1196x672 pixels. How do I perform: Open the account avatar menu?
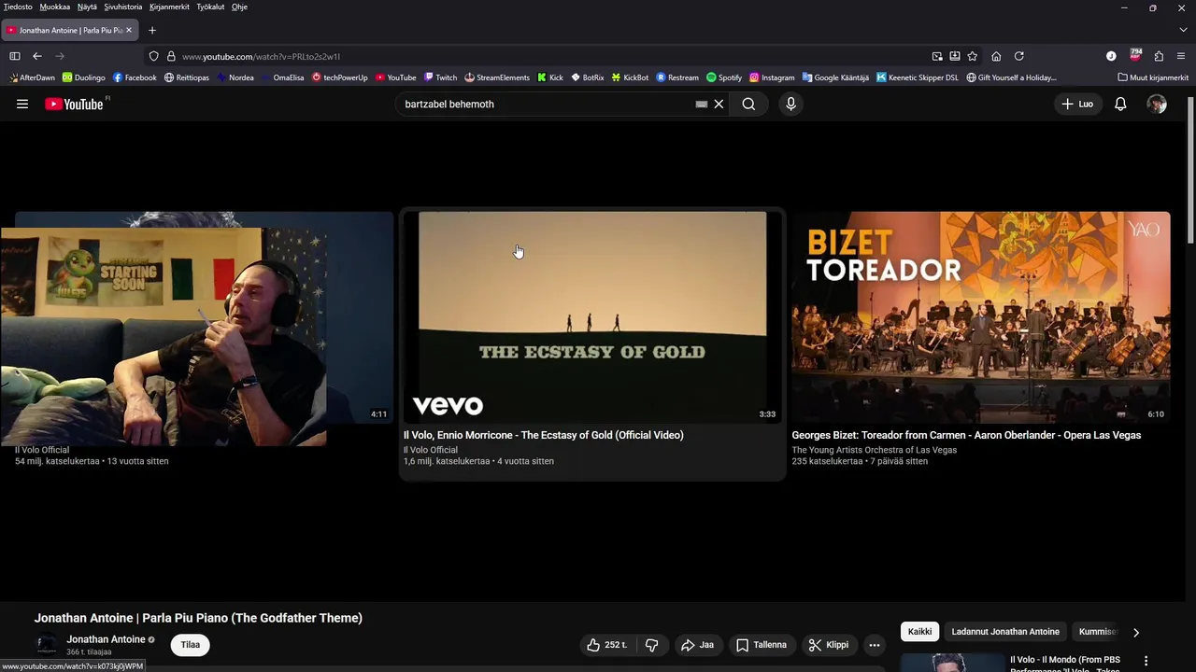coord(1157,105)
